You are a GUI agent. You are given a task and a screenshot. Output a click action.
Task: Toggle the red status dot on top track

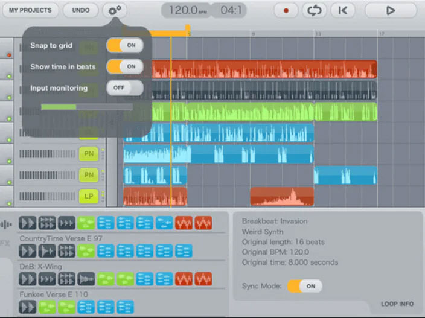click(9, 56)
